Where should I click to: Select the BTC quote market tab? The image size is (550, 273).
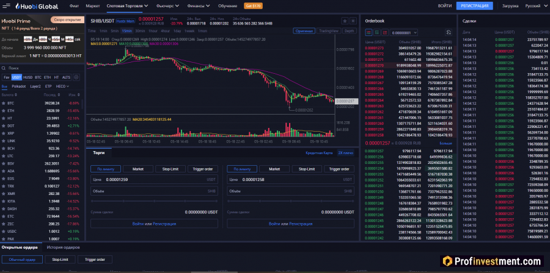click(x=38, y=77)
